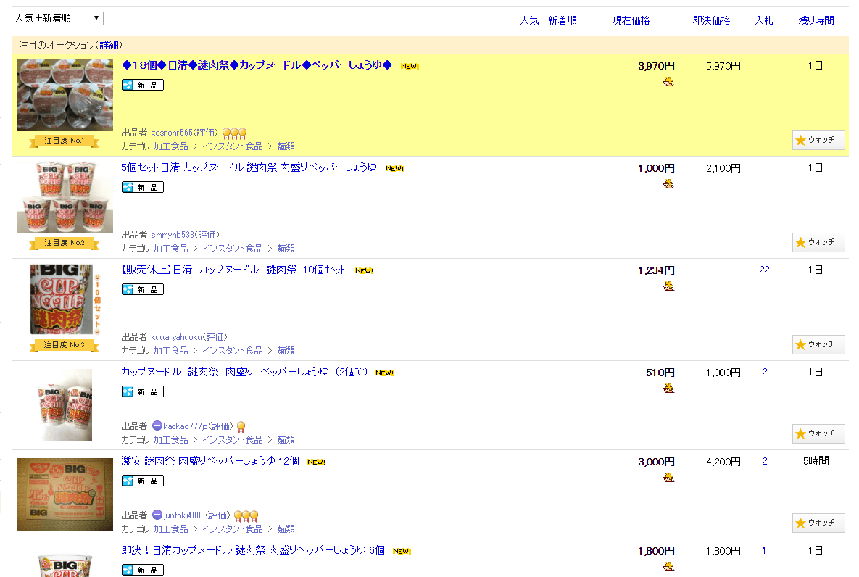Click the ウォッチ button for 2個 listing
859x577 pixels.
pyautogui.click(x=818, y=433)
